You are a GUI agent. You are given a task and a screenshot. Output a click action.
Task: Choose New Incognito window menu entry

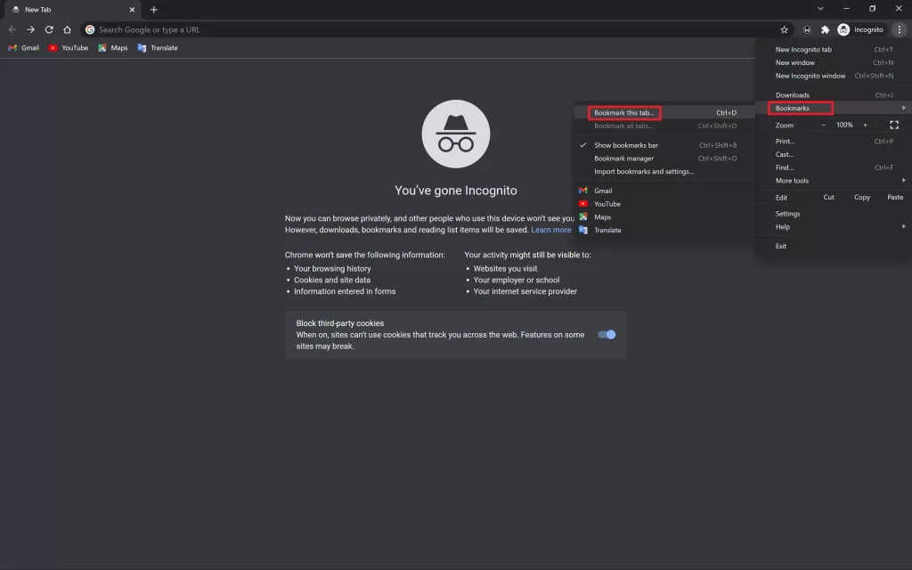(x=834, y=76)
